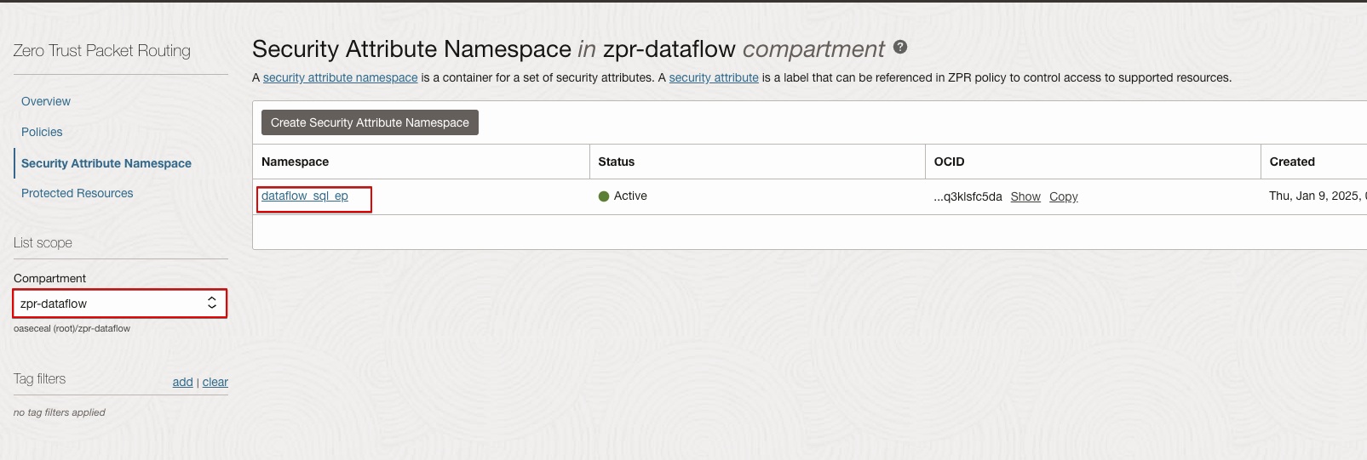This screenshot has width=1367, height=460.
Task: Navigate to Protected Resources
Action: (77, 193)
